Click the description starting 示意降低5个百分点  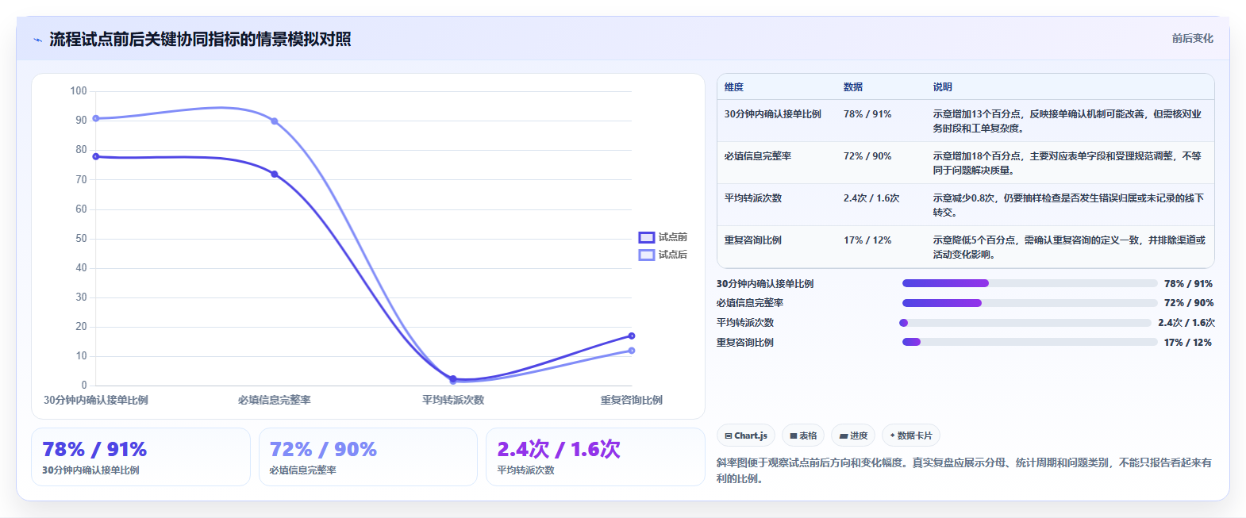(1069, 247)
